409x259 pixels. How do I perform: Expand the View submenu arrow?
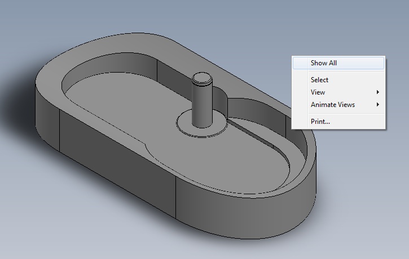tap(378, 92)
